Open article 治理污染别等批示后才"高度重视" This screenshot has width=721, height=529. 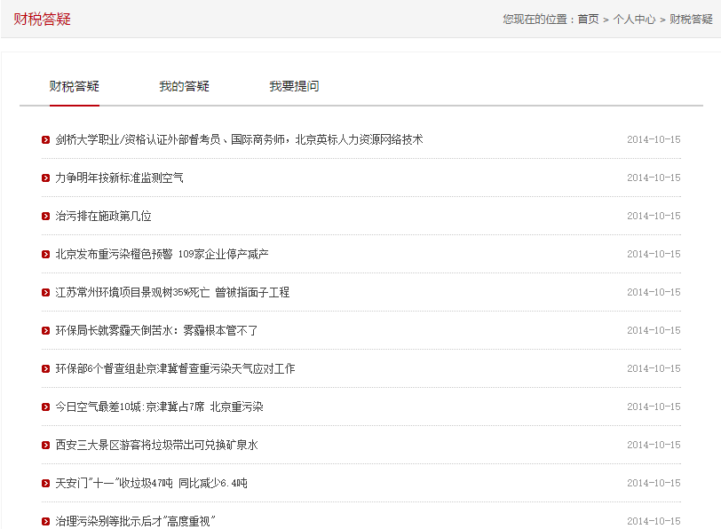[x=135, y=521]
